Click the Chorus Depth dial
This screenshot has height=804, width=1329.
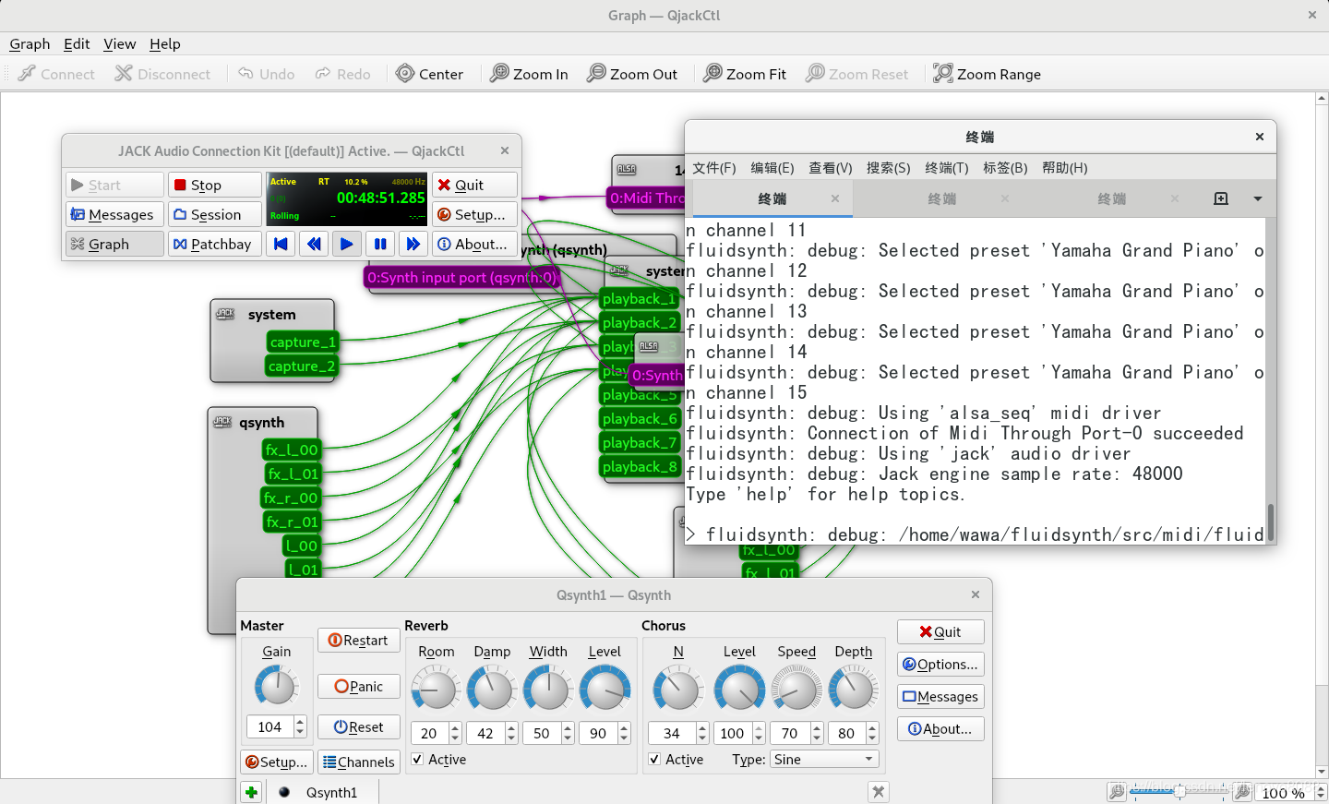853,689
